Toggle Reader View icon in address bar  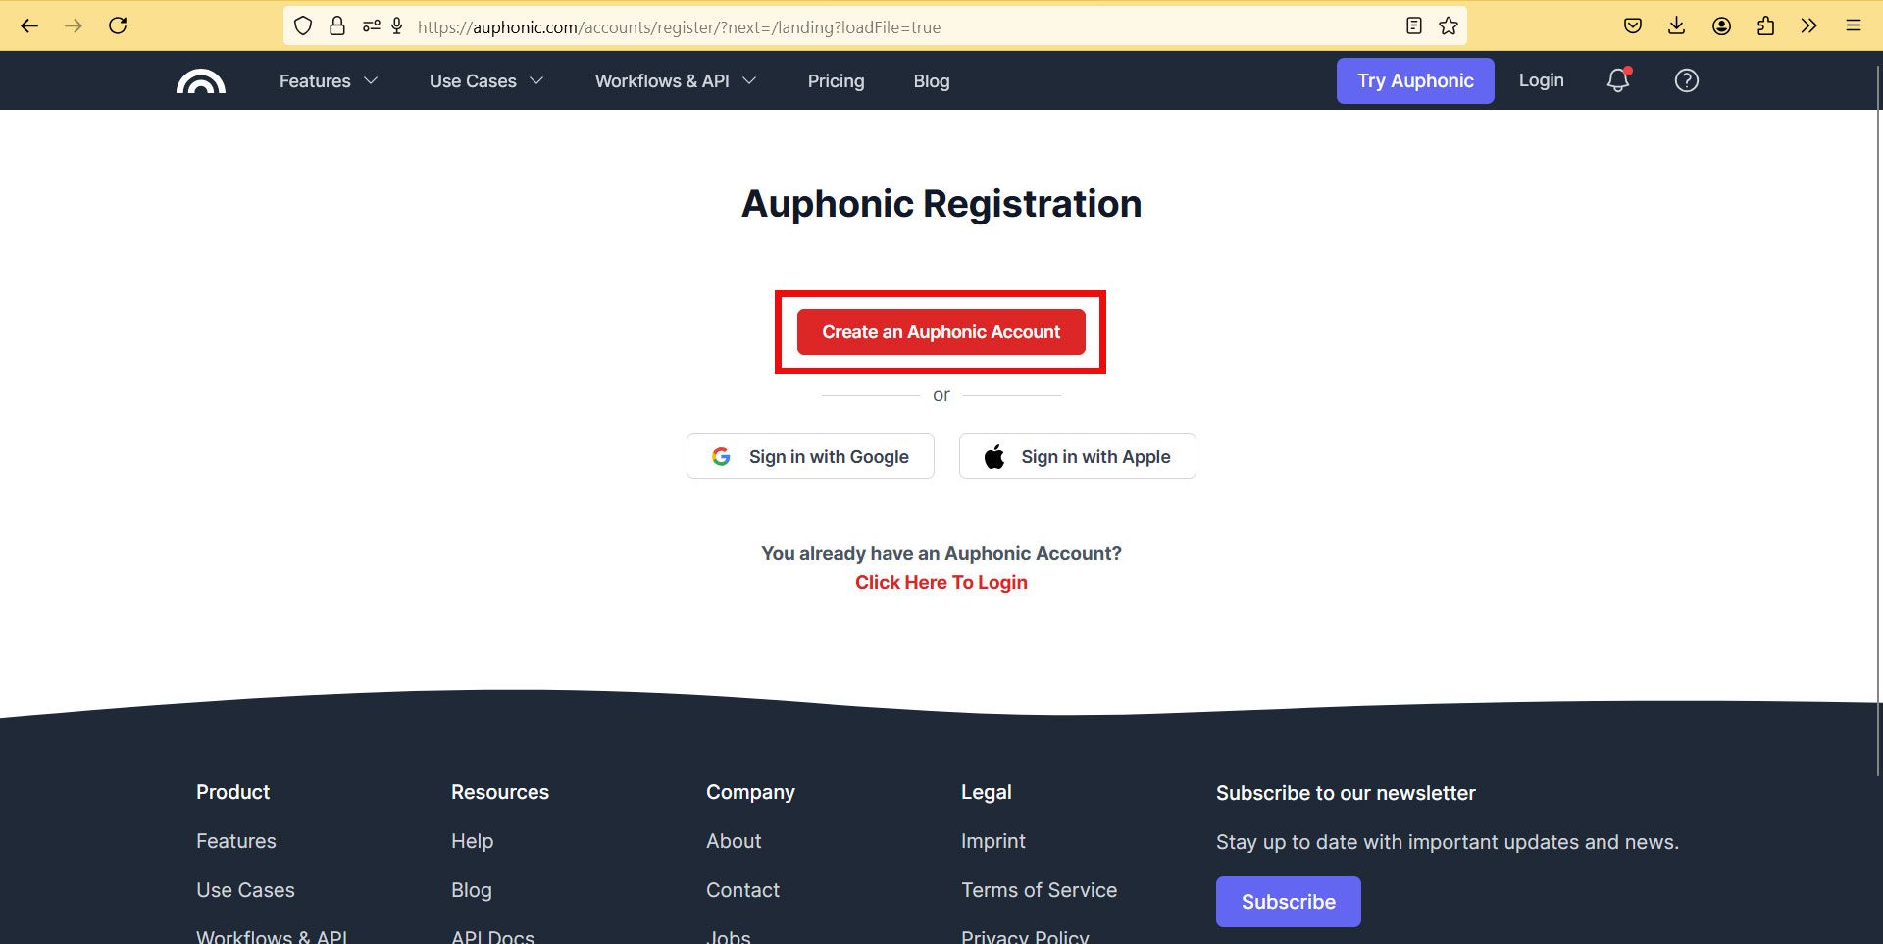pos(1413,26)
